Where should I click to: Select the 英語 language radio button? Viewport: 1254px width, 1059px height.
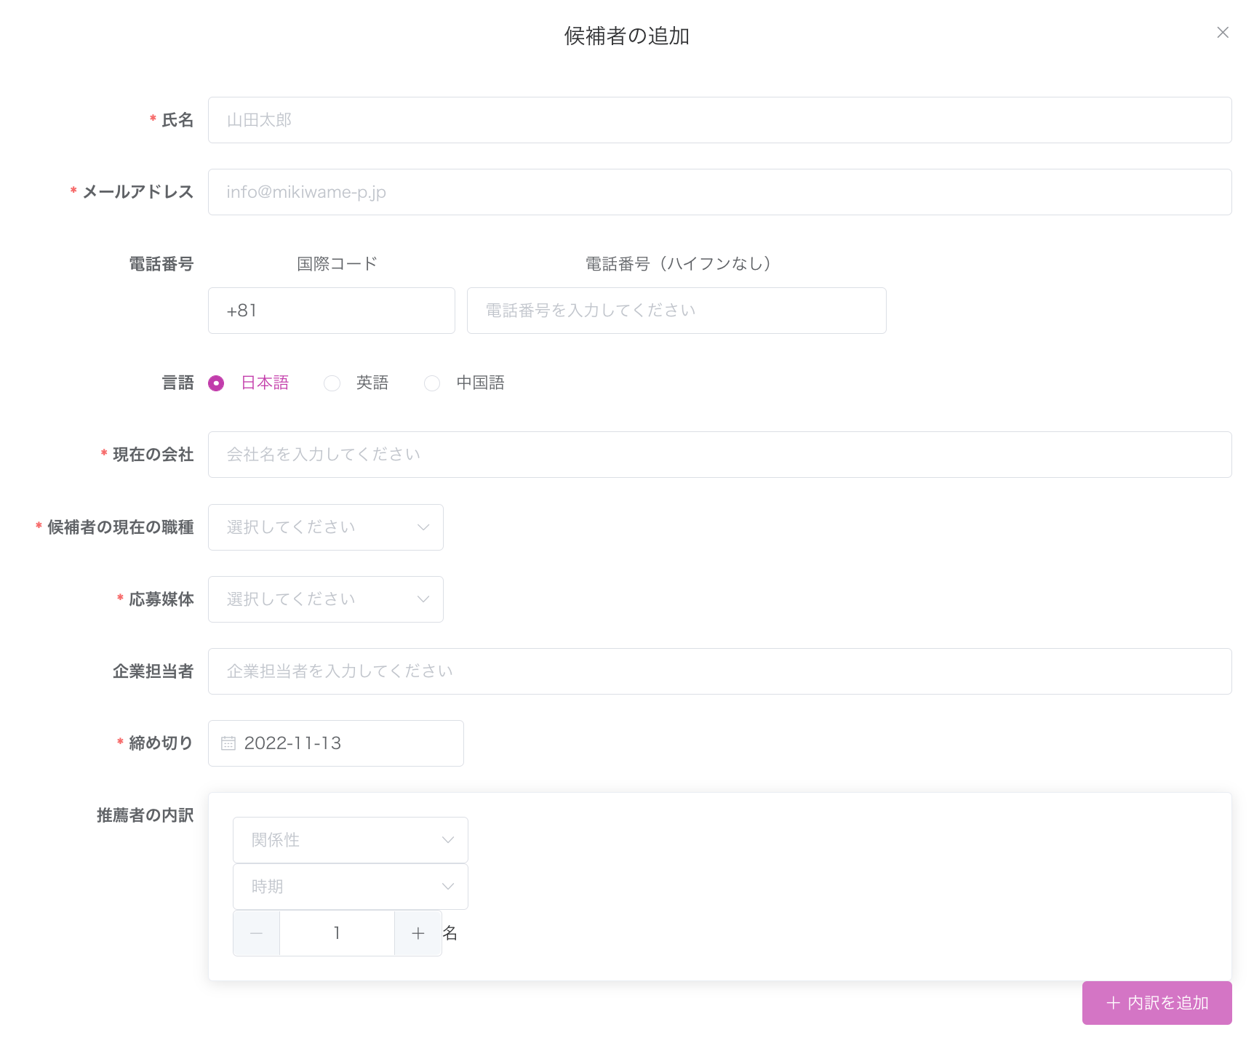click(x=332, y=383)
